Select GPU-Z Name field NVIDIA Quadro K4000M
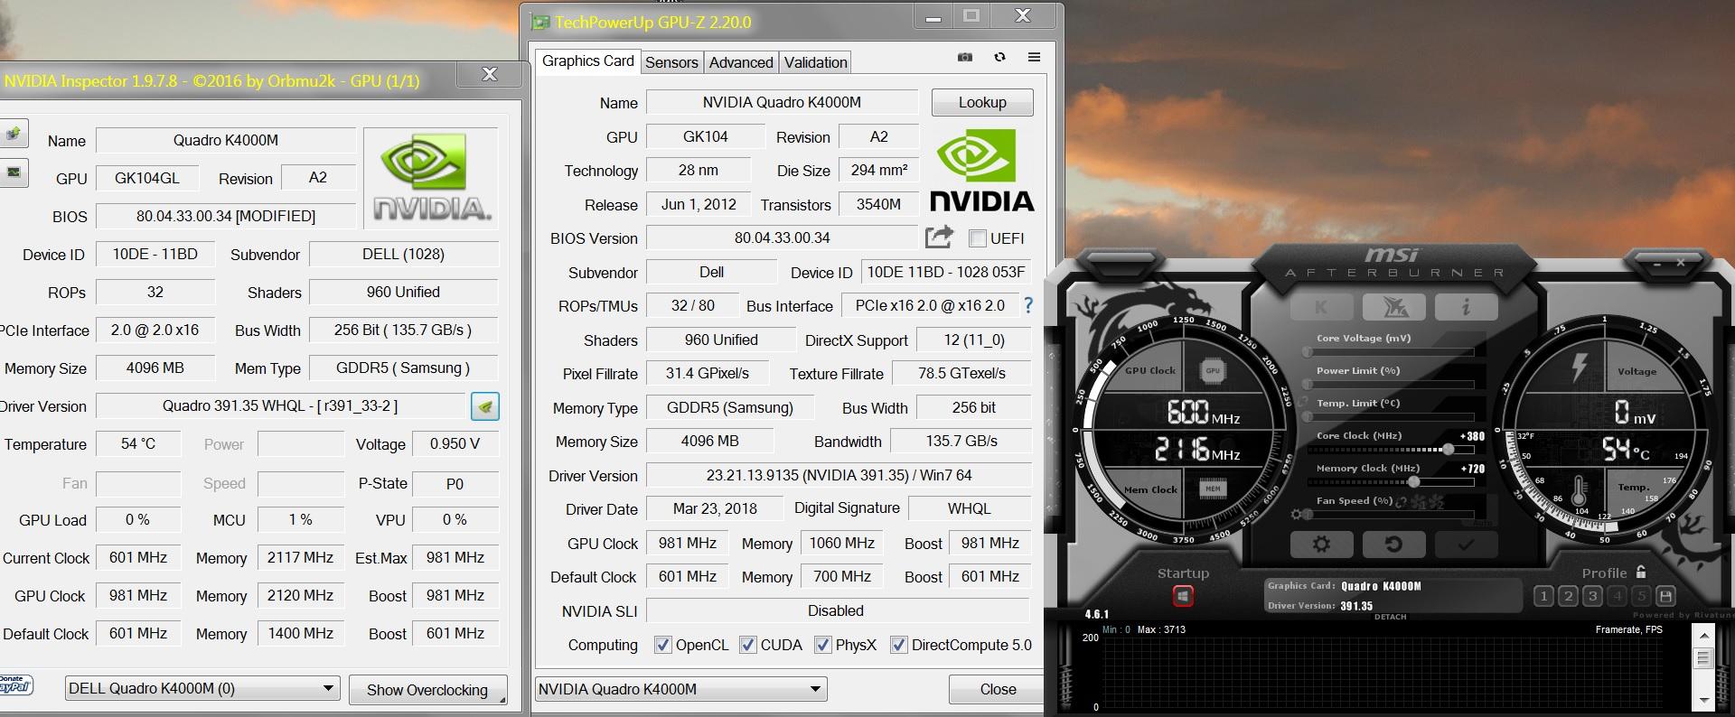This screenshot has height=717, width=1735. point(782,102)
